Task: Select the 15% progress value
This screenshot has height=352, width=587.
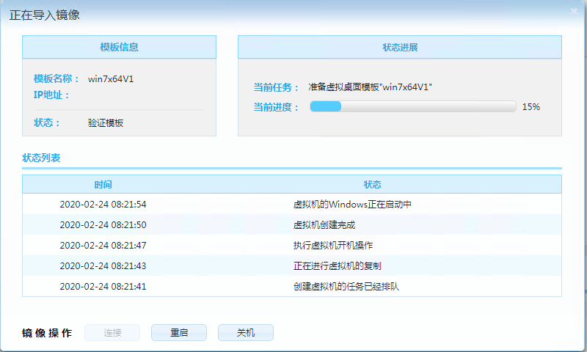Action: 531,107
